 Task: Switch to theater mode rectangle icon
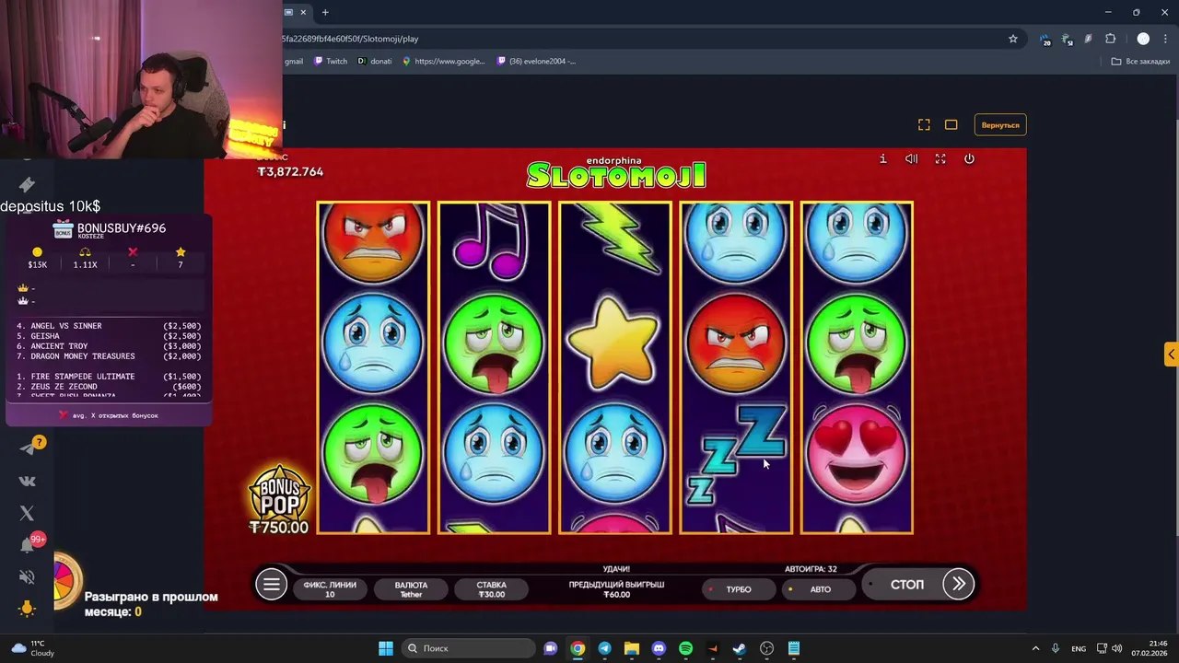tap(951, 124)
